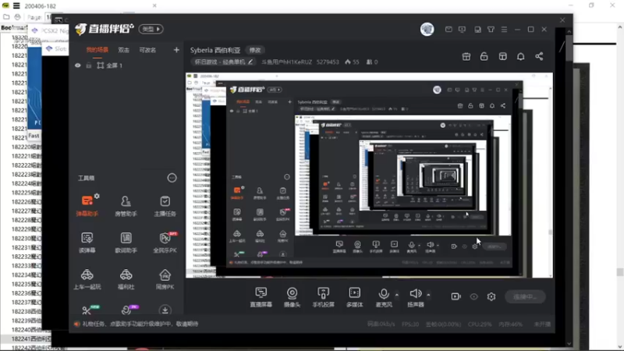The height and width of the screenshot is (351, 624).
Task: Switch to the 我的场景 scene tab
Action: [97, 50]
